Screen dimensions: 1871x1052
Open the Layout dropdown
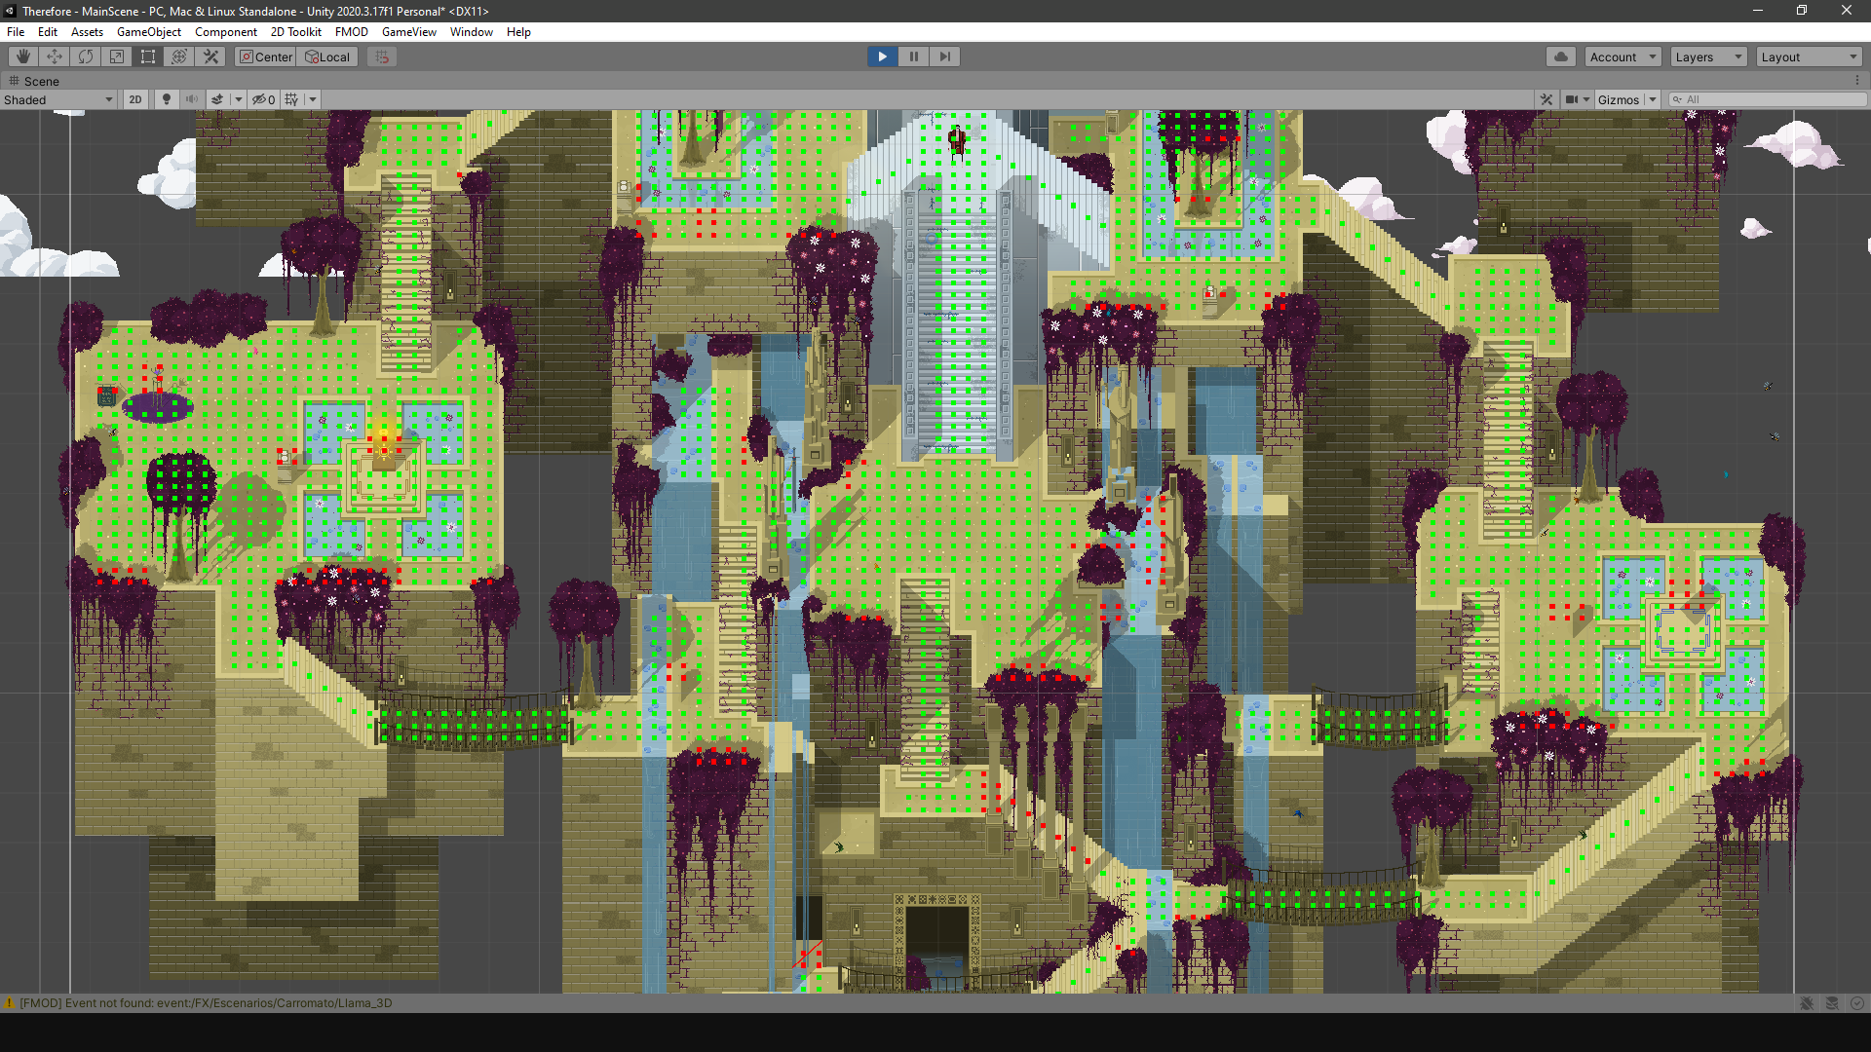tap(1809, 56)
